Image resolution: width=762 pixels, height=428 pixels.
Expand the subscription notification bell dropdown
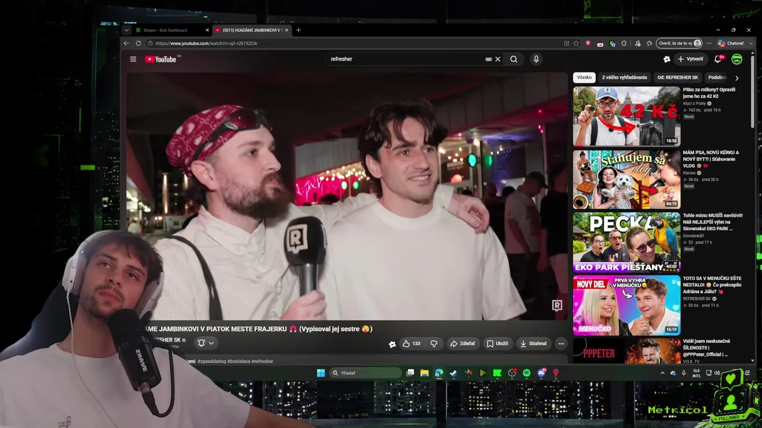[x=206, y=343]
